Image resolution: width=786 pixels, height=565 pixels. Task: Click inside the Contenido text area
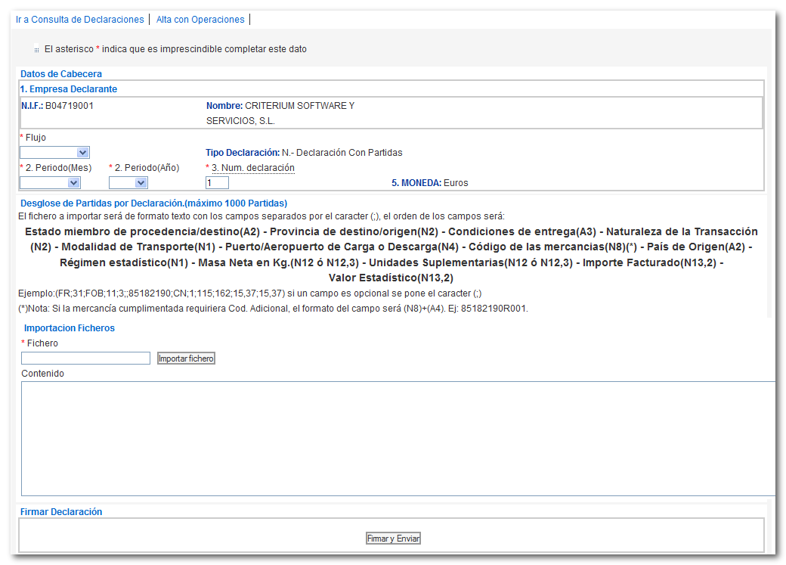pyautogui.click(x=397, y=439)
